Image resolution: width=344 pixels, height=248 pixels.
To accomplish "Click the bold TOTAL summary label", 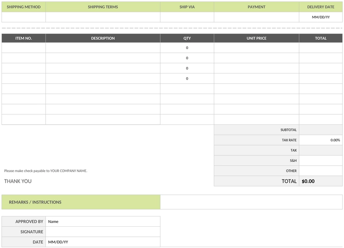I will tap(289, 181).
